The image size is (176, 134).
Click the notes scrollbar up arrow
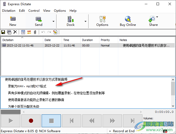pyautogui.click(x=173, y=80)
